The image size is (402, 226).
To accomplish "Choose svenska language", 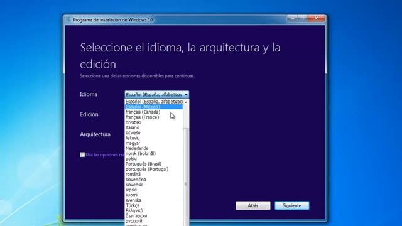I will coord(154,200).
